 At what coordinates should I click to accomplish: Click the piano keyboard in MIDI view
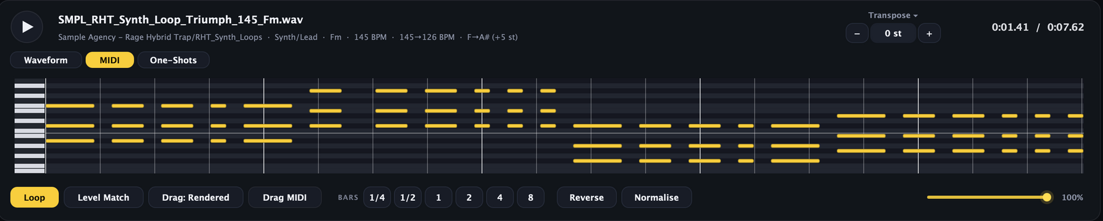coord(29,125)
